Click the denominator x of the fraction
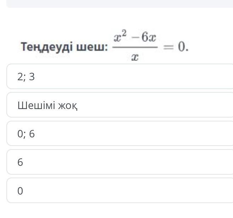 134,57
